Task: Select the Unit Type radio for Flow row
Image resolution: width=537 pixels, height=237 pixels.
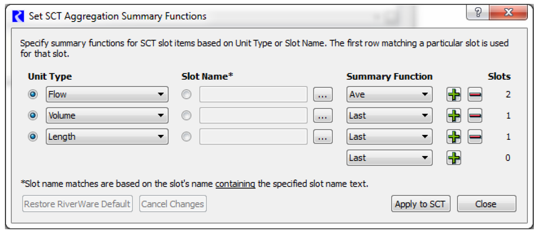Action: (33, 94)
